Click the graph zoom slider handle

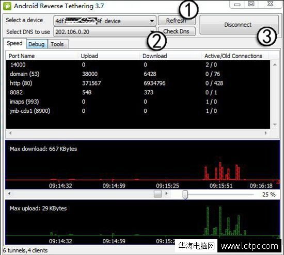point(185,194)
